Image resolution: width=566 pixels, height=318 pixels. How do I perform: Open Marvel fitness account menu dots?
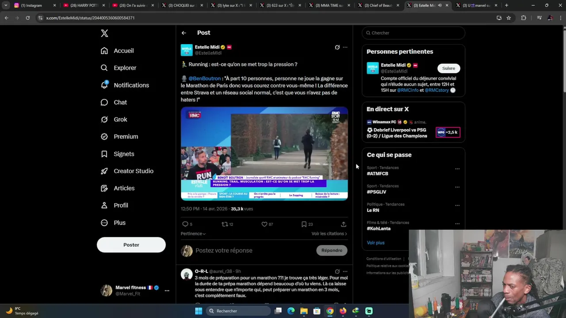click(167, 291)
